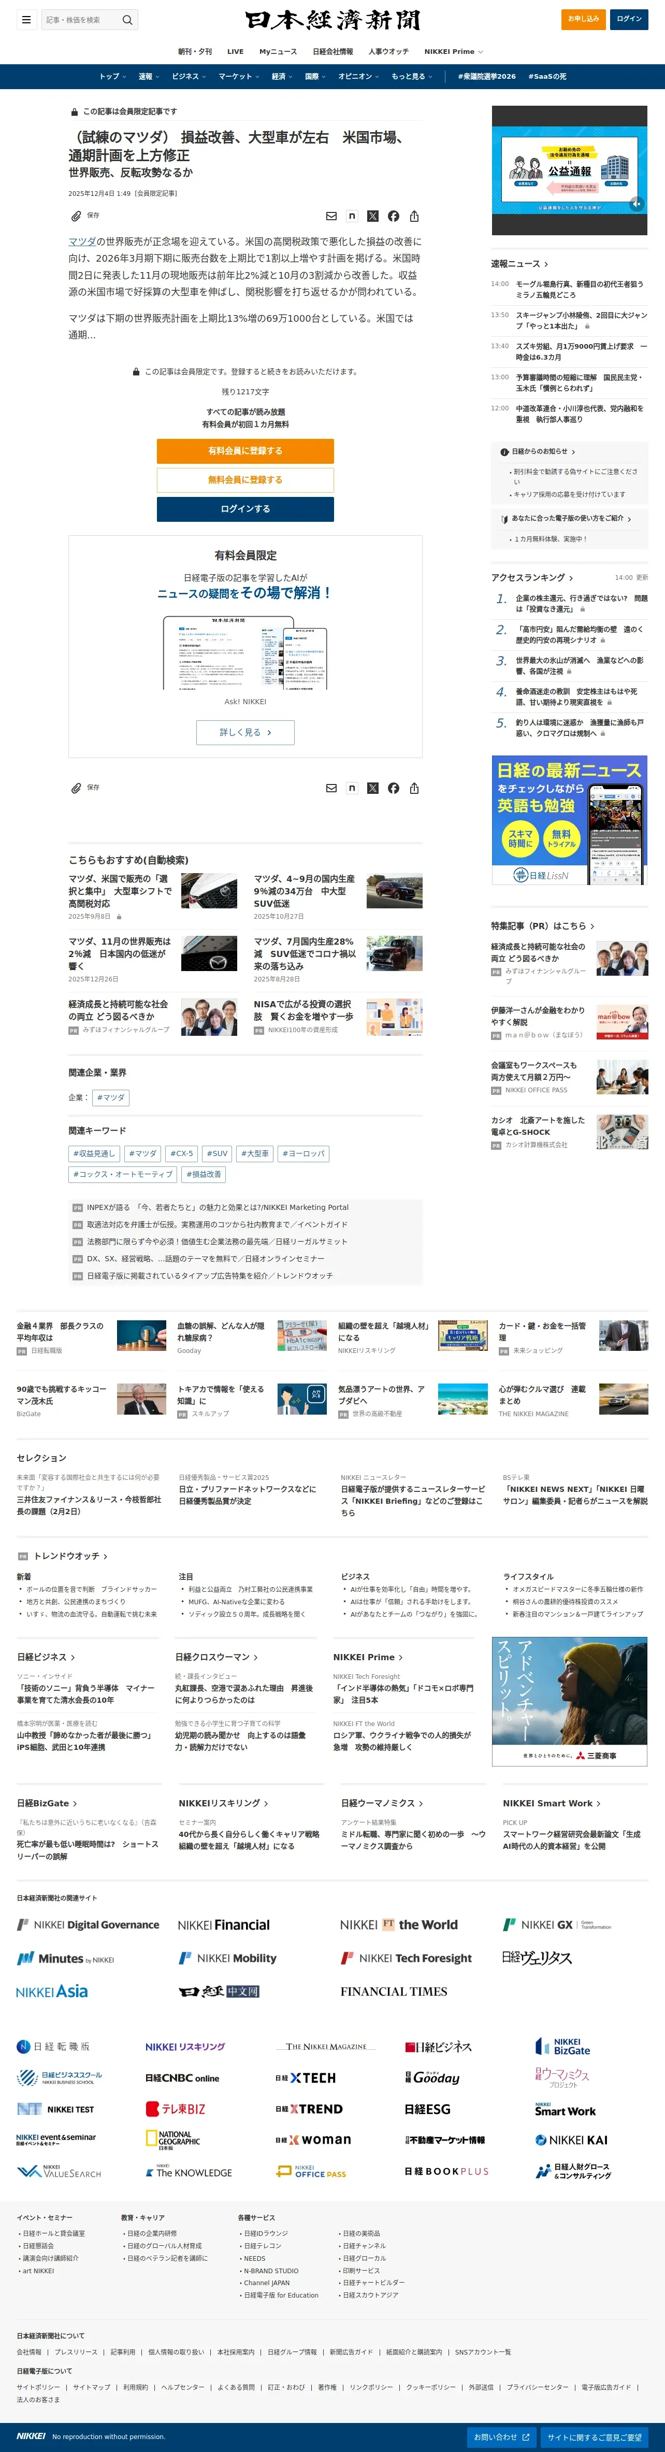Open the 速報ニュース section heading
665x2452 pixels.
tap(519, 264)
